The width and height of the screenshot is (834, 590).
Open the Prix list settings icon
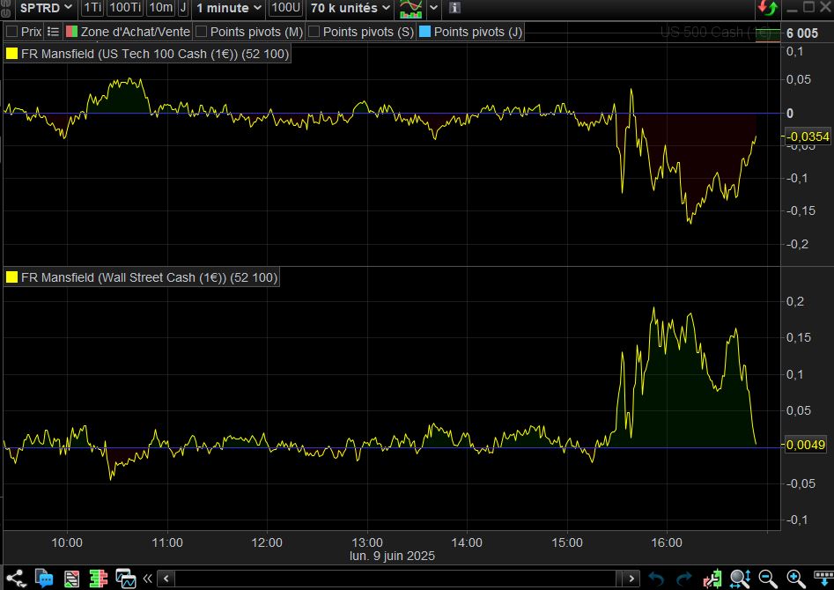pyautogui.click(x=53, y=32)
